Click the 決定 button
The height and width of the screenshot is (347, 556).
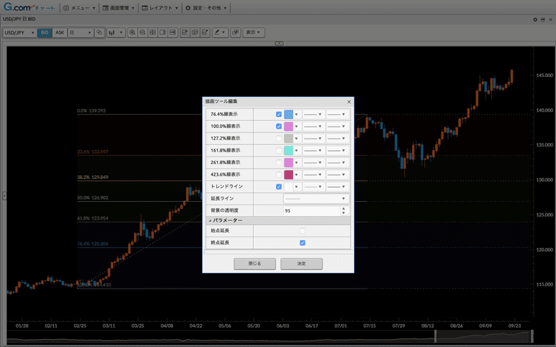(302, 264)
